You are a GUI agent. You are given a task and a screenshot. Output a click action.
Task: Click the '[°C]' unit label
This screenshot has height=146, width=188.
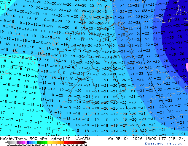[x=68, y=139]
